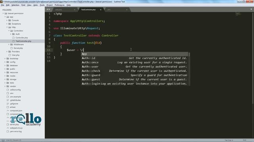Collapse the Controllers folder arrow
This screenshot has width=254, height=142.
tap(9, 31)
